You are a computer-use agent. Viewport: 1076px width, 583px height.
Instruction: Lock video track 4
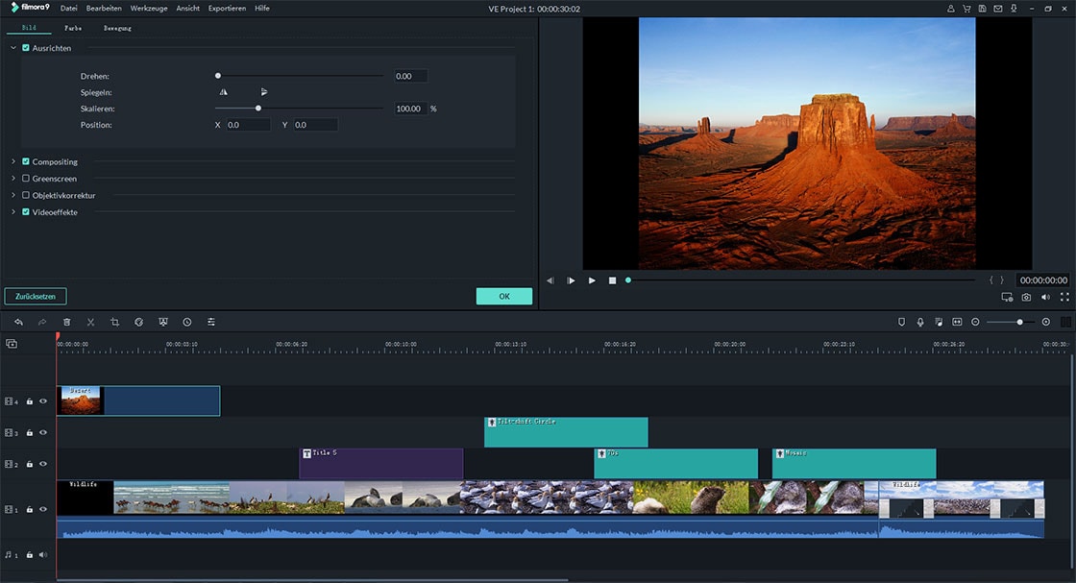pyautogui.click(x=30, y=401)
